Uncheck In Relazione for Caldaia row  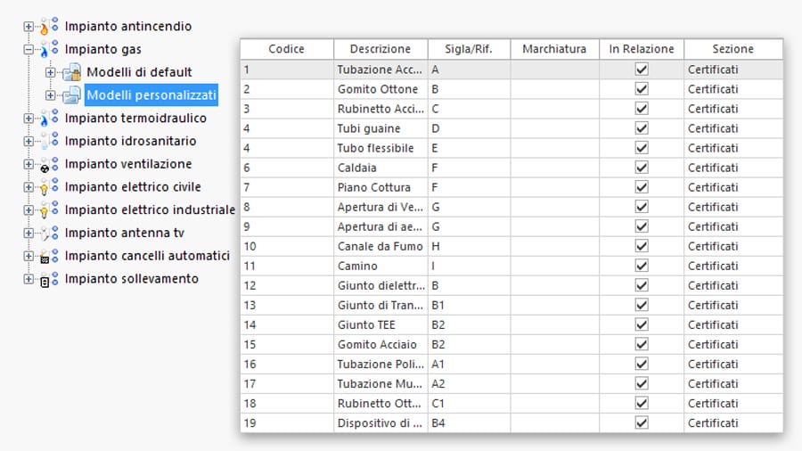(642, 168)
